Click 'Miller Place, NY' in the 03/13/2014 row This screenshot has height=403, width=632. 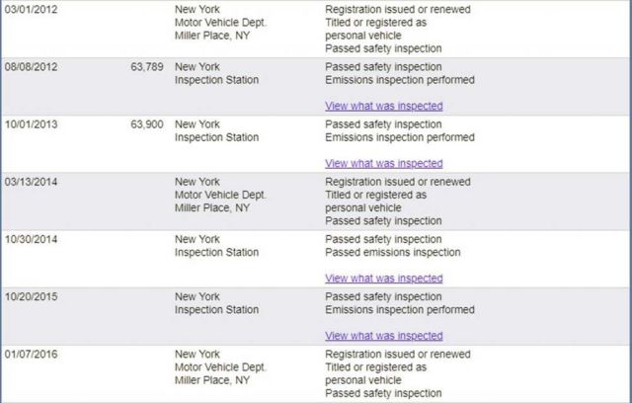tap(212, 208)
